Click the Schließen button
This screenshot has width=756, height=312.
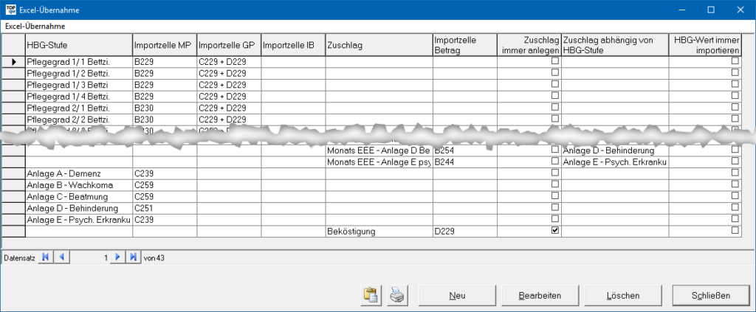click(x=711, y=295)
